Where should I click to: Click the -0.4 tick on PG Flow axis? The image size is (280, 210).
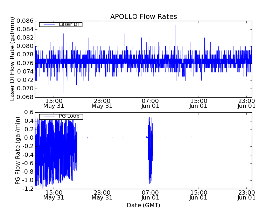(28, 155)
